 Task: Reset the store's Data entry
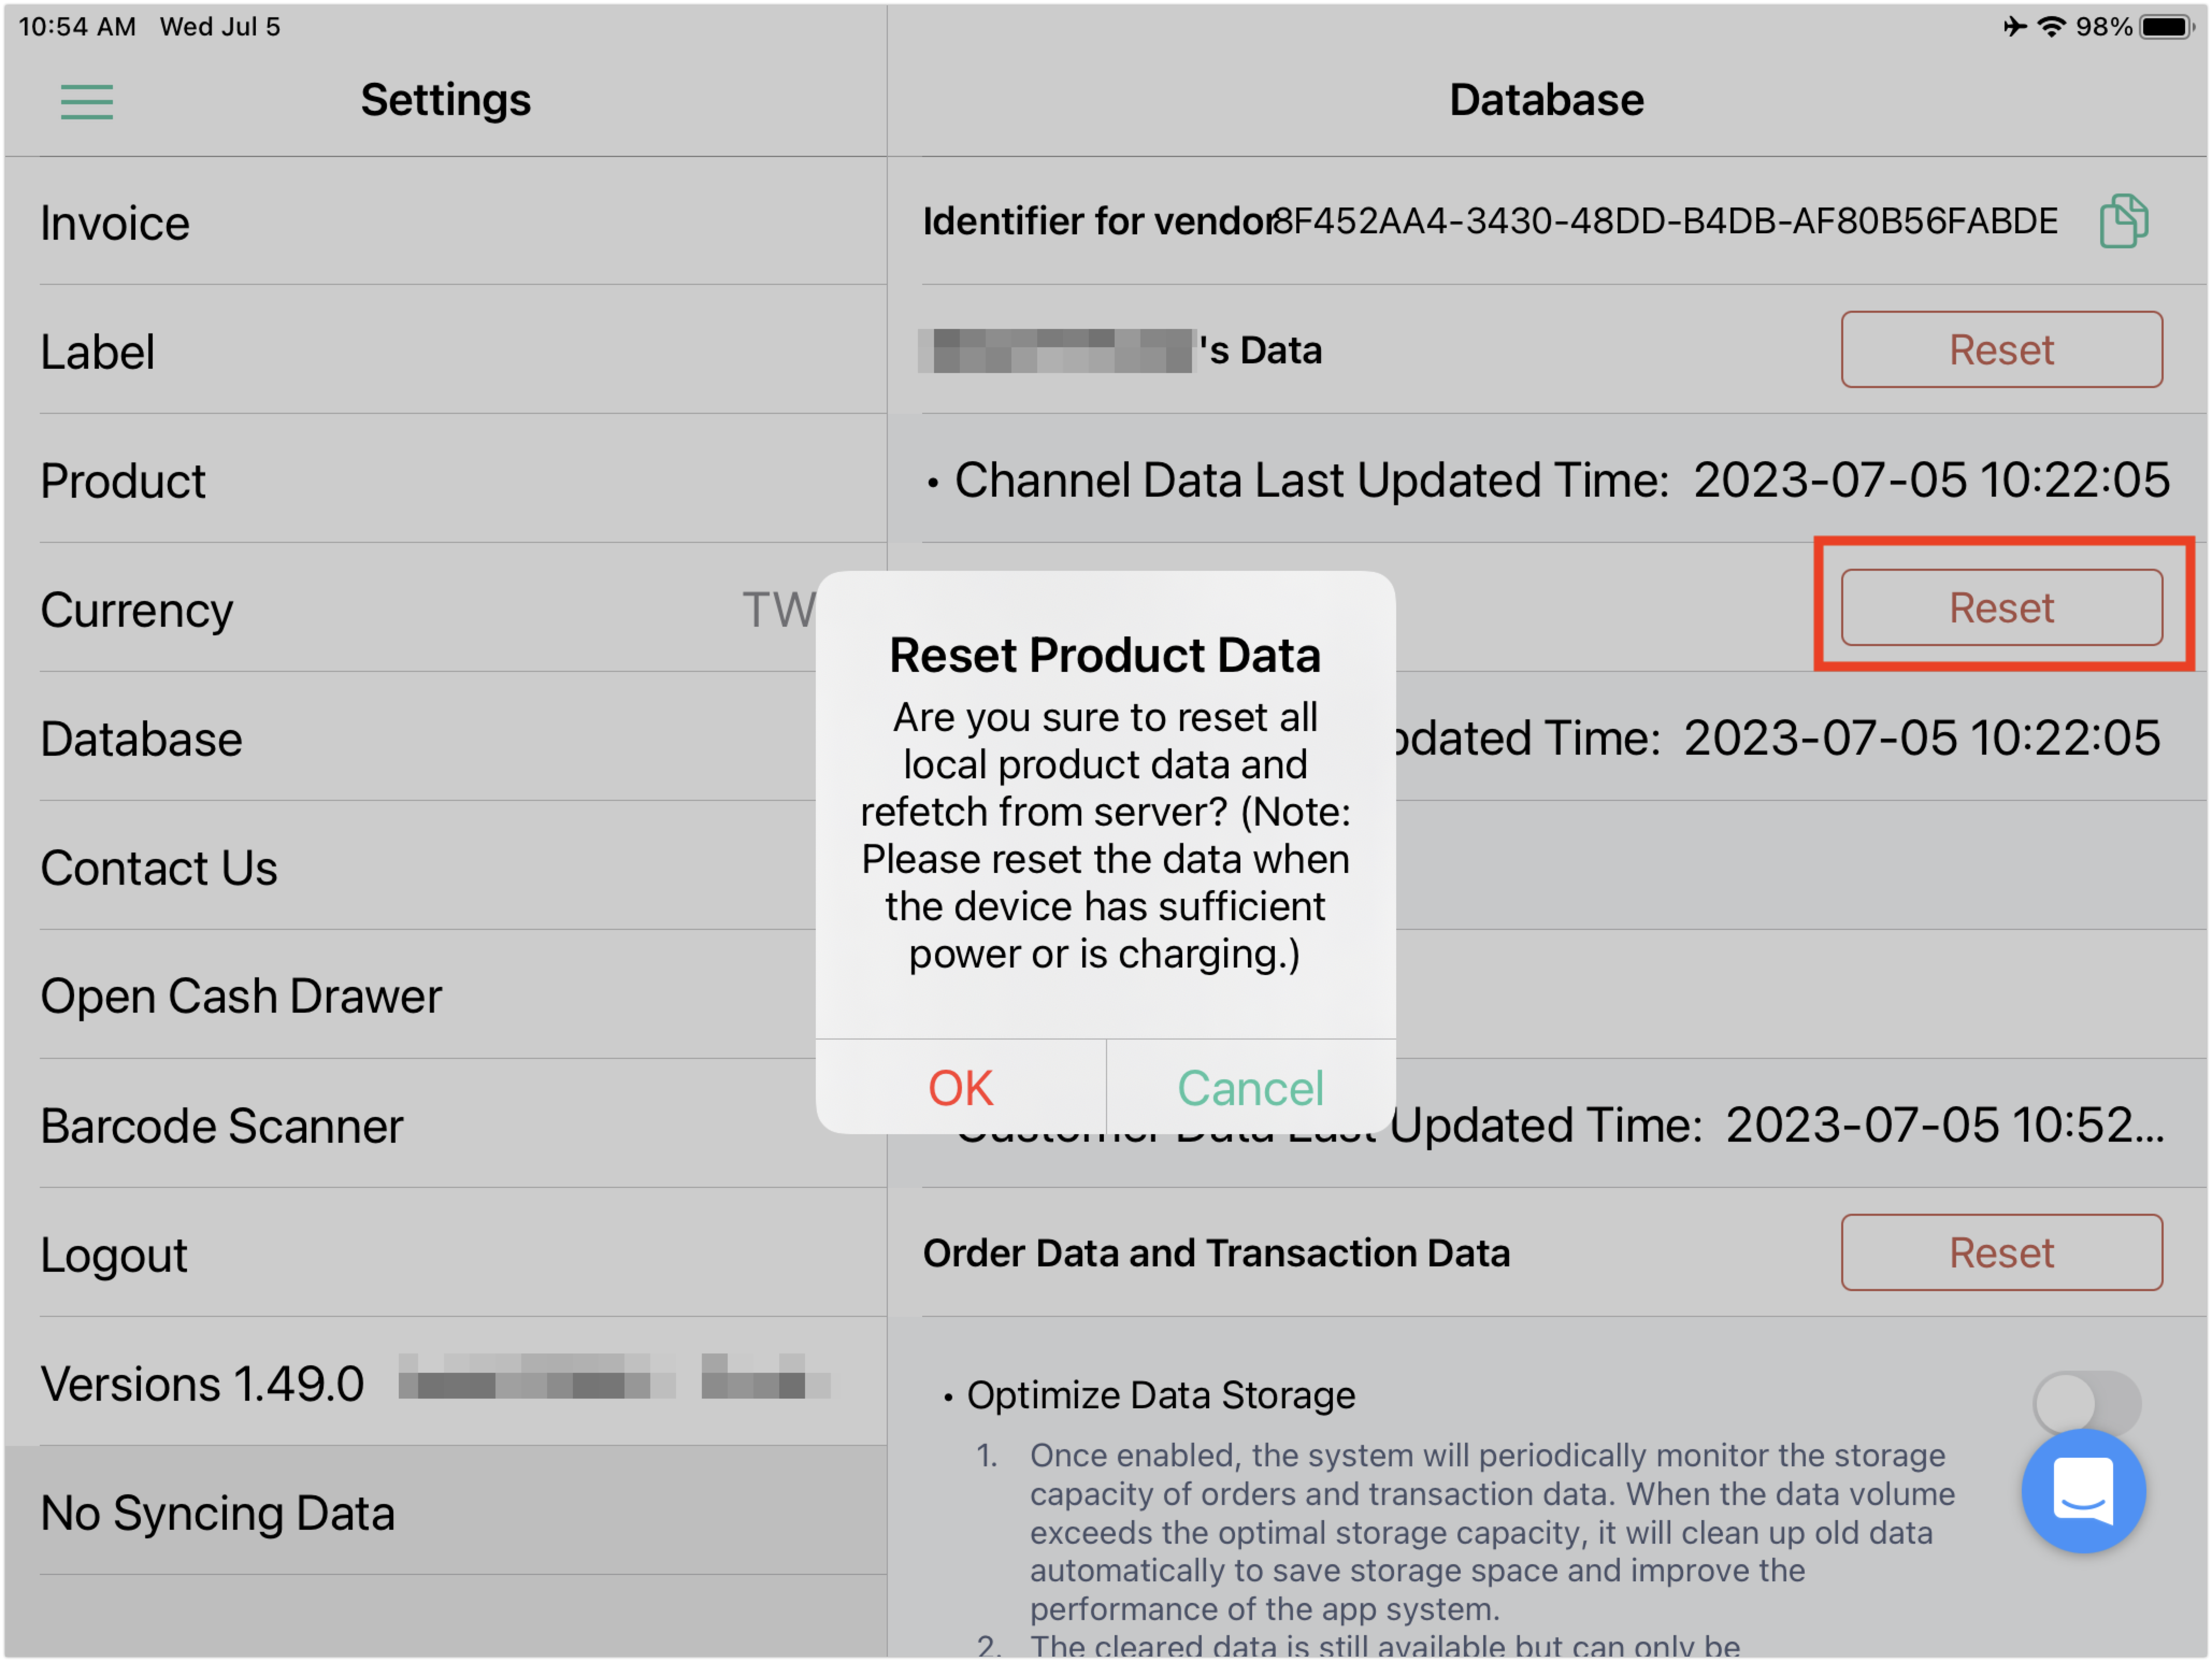(x=2002, y=350)
